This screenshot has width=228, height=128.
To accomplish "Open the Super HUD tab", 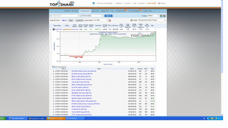I will click(x=147, y=11).
